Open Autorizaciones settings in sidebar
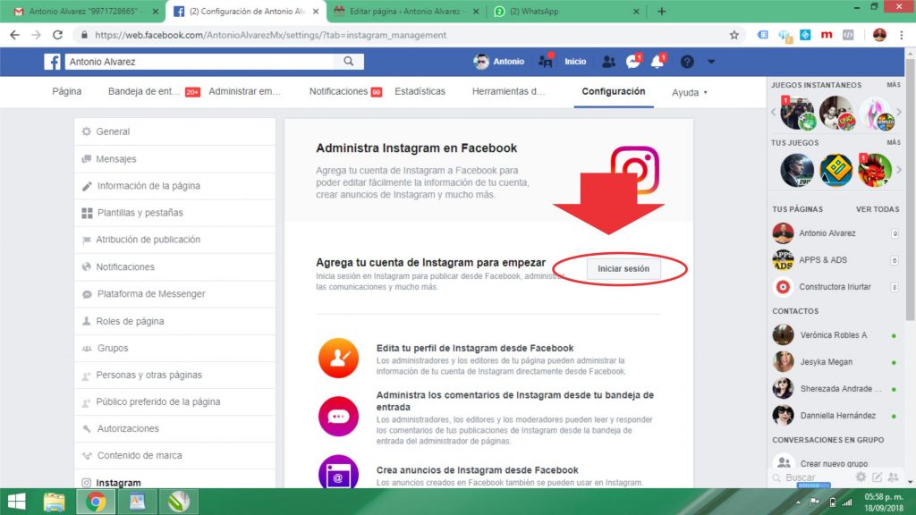916x515 pixels. [x=175, y=428]
